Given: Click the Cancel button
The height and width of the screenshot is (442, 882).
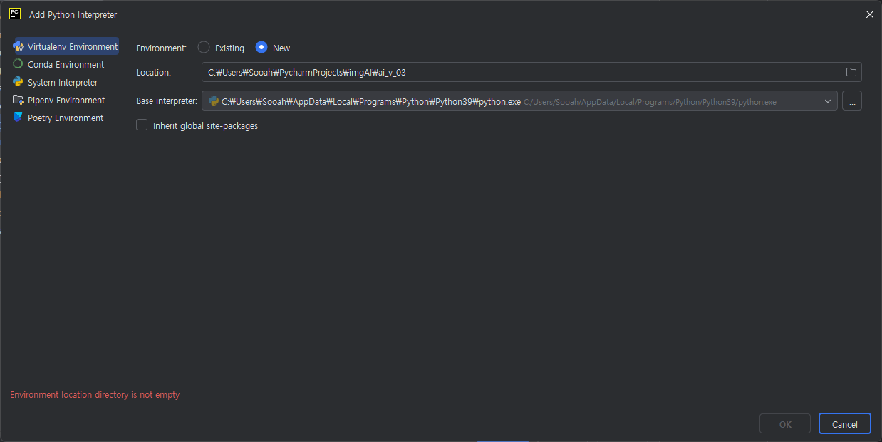Looking at the screenshot, I should pos(845,424).
